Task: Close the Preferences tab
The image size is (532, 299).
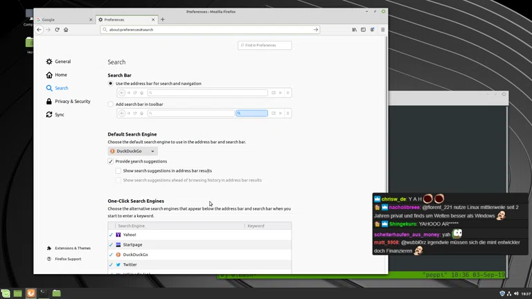Action: tap(153, 19)
